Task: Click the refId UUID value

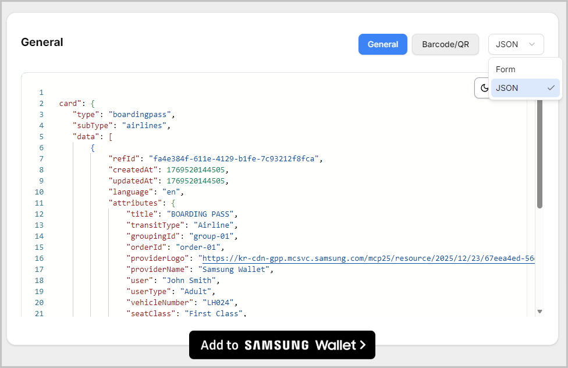Action: click(235, 159)
